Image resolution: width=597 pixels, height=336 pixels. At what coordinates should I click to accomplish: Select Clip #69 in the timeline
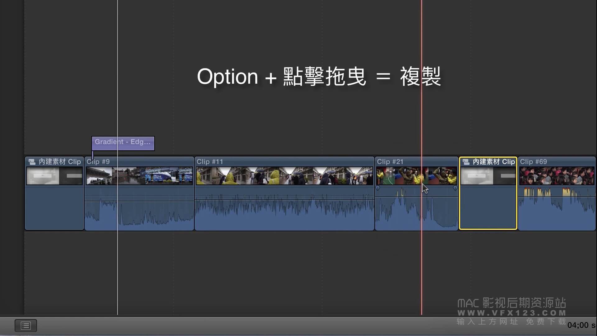[557, 194]
